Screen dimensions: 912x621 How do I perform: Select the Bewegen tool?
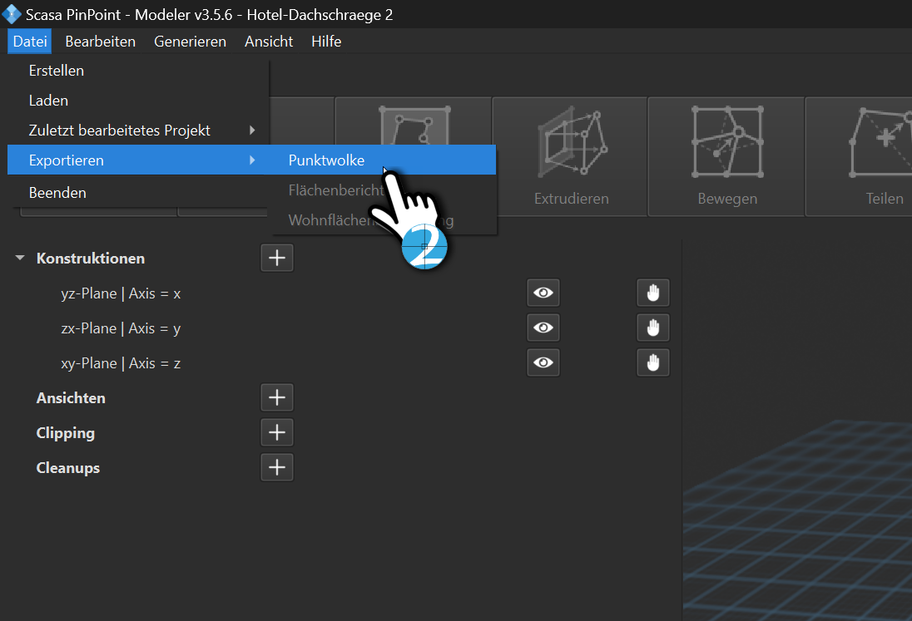pyautogui.click(x=727, y=156)
